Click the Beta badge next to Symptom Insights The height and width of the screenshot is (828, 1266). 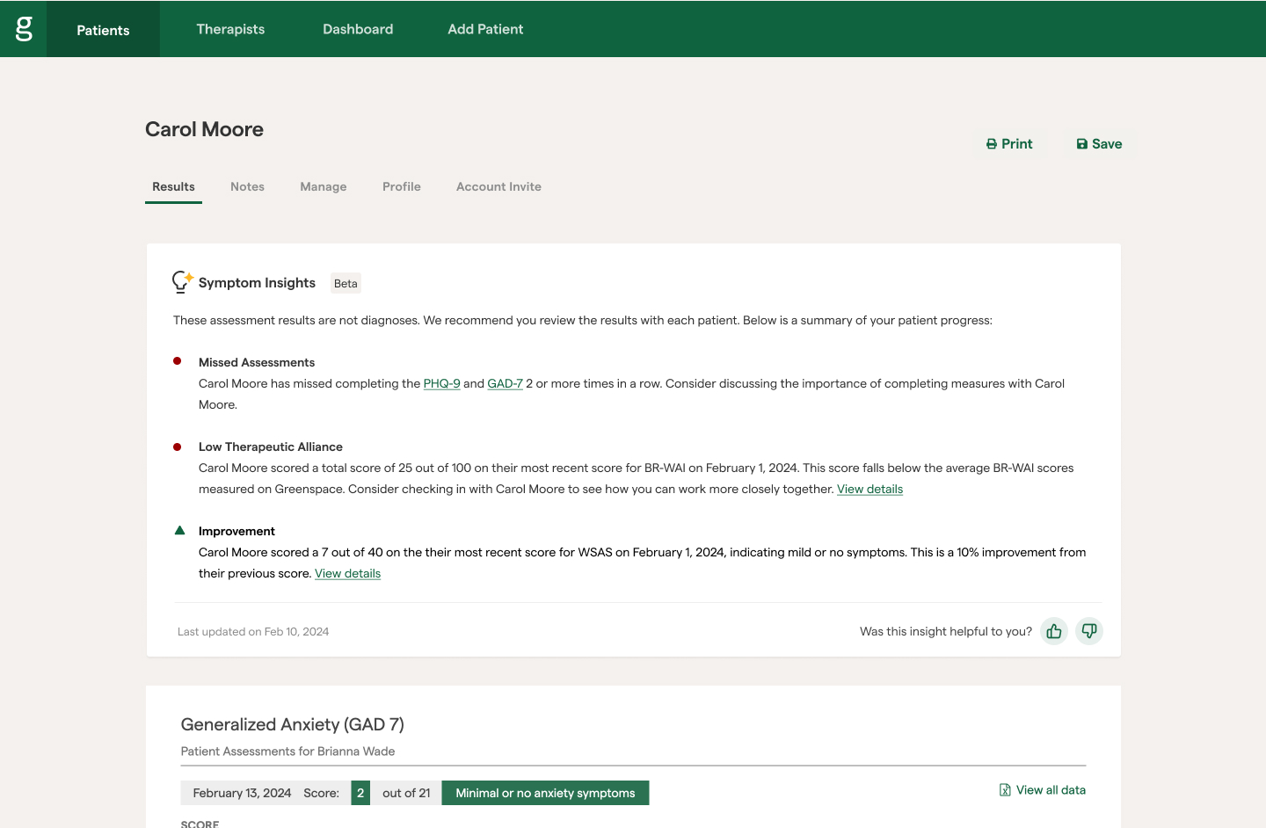[x=346, y=283]
